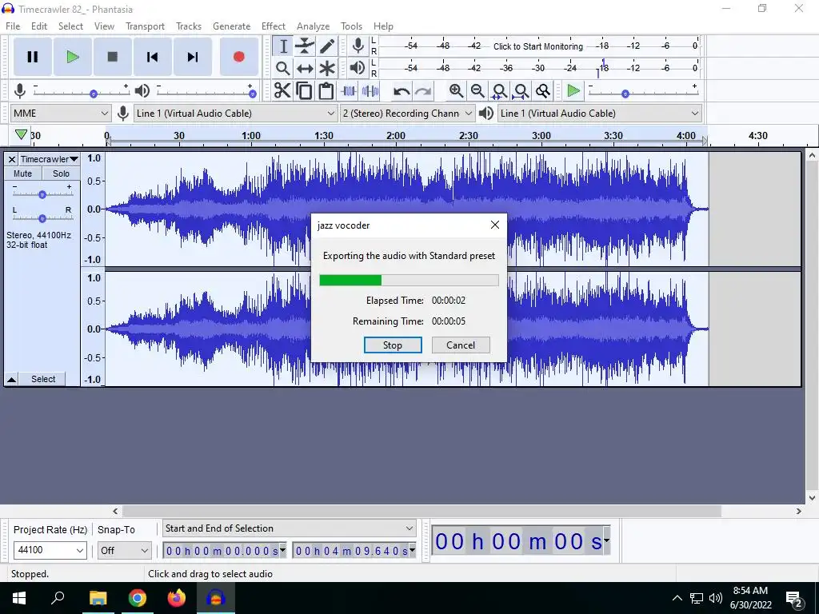The image size is (819, 614).
Task: Close the Timecrawler track with X
Action: [x=11, y=159]
